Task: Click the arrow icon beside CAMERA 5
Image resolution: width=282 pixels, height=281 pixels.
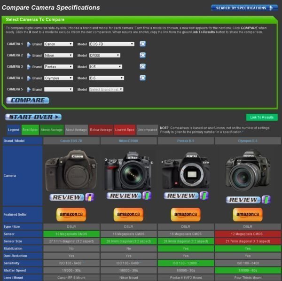Action: 29,90
